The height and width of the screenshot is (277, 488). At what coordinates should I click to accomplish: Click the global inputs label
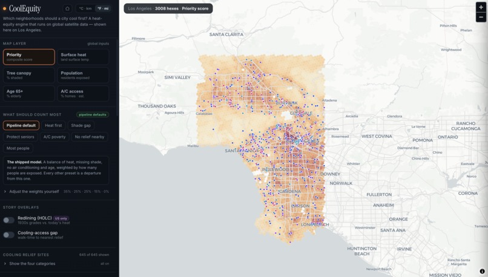click(x=98, y=44)
